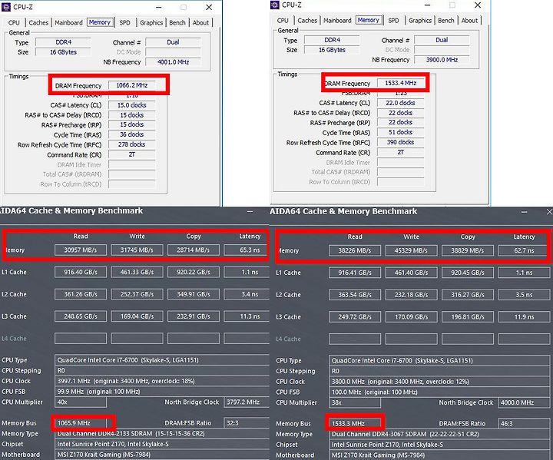Screen dimensions: 553x460
Task: Close the left CPU-Z window
Action: pos(209,7)
